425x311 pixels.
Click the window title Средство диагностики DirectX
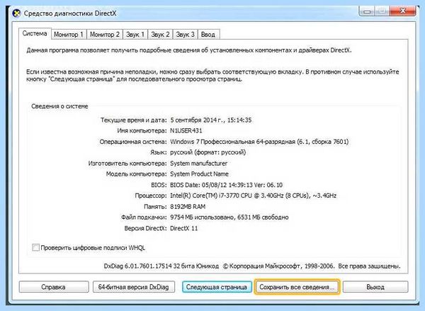click(x=70, y=13)
